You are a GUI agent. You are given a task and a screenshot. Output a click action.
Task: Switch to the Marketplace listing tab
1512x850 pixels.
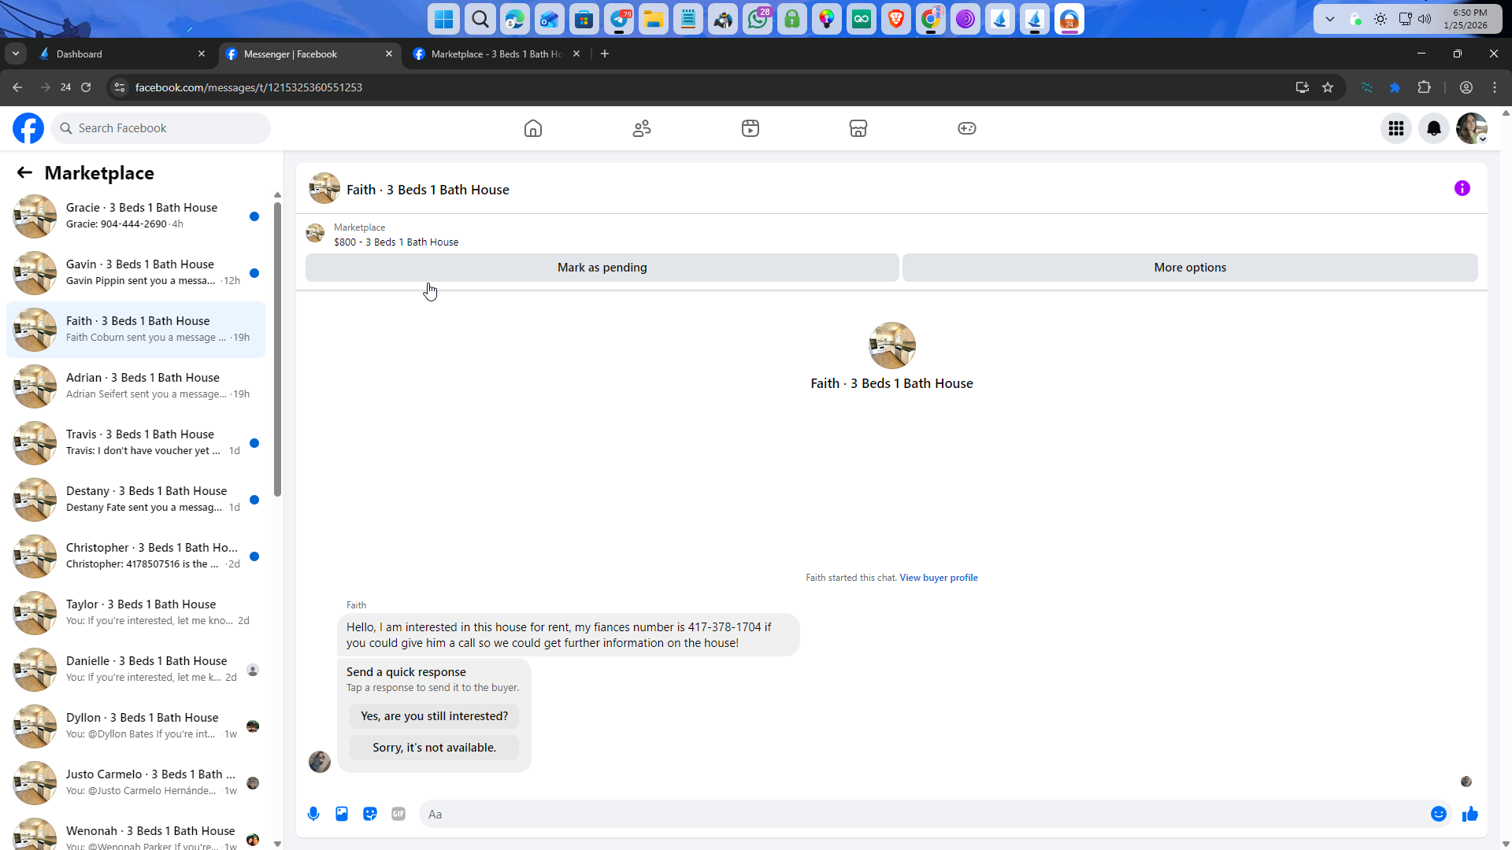click(496, 54)
